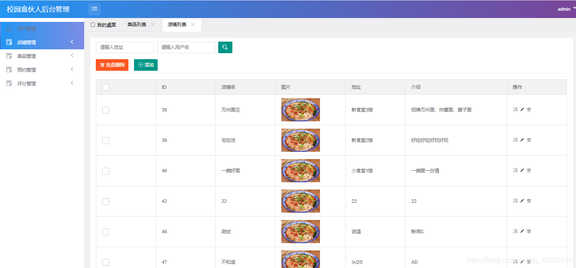Click the 评分管理 sidebar icon
This screenshot has height=268, width=576.
click(x=9, y=83)
